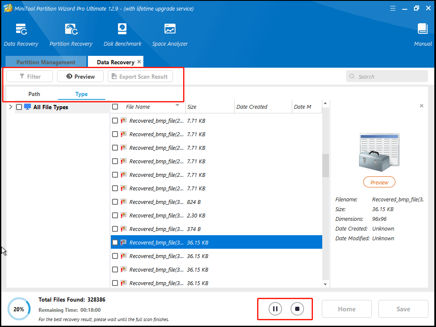Switch to the Path view tab
The image size is (436, 327).
pyautogui.click(x=34, y=94)
